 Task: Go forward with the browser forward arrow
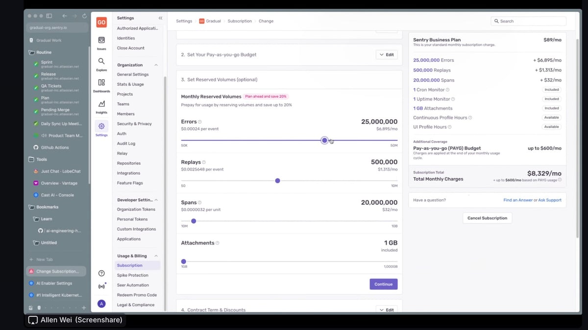point(74,16)
